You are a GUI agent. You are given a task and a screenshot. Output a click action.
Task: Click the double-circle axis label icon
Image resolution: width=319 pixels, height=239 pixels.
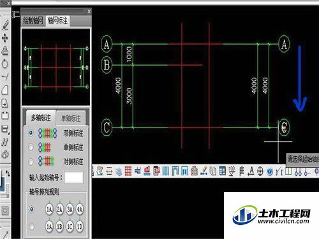(298, 171)
